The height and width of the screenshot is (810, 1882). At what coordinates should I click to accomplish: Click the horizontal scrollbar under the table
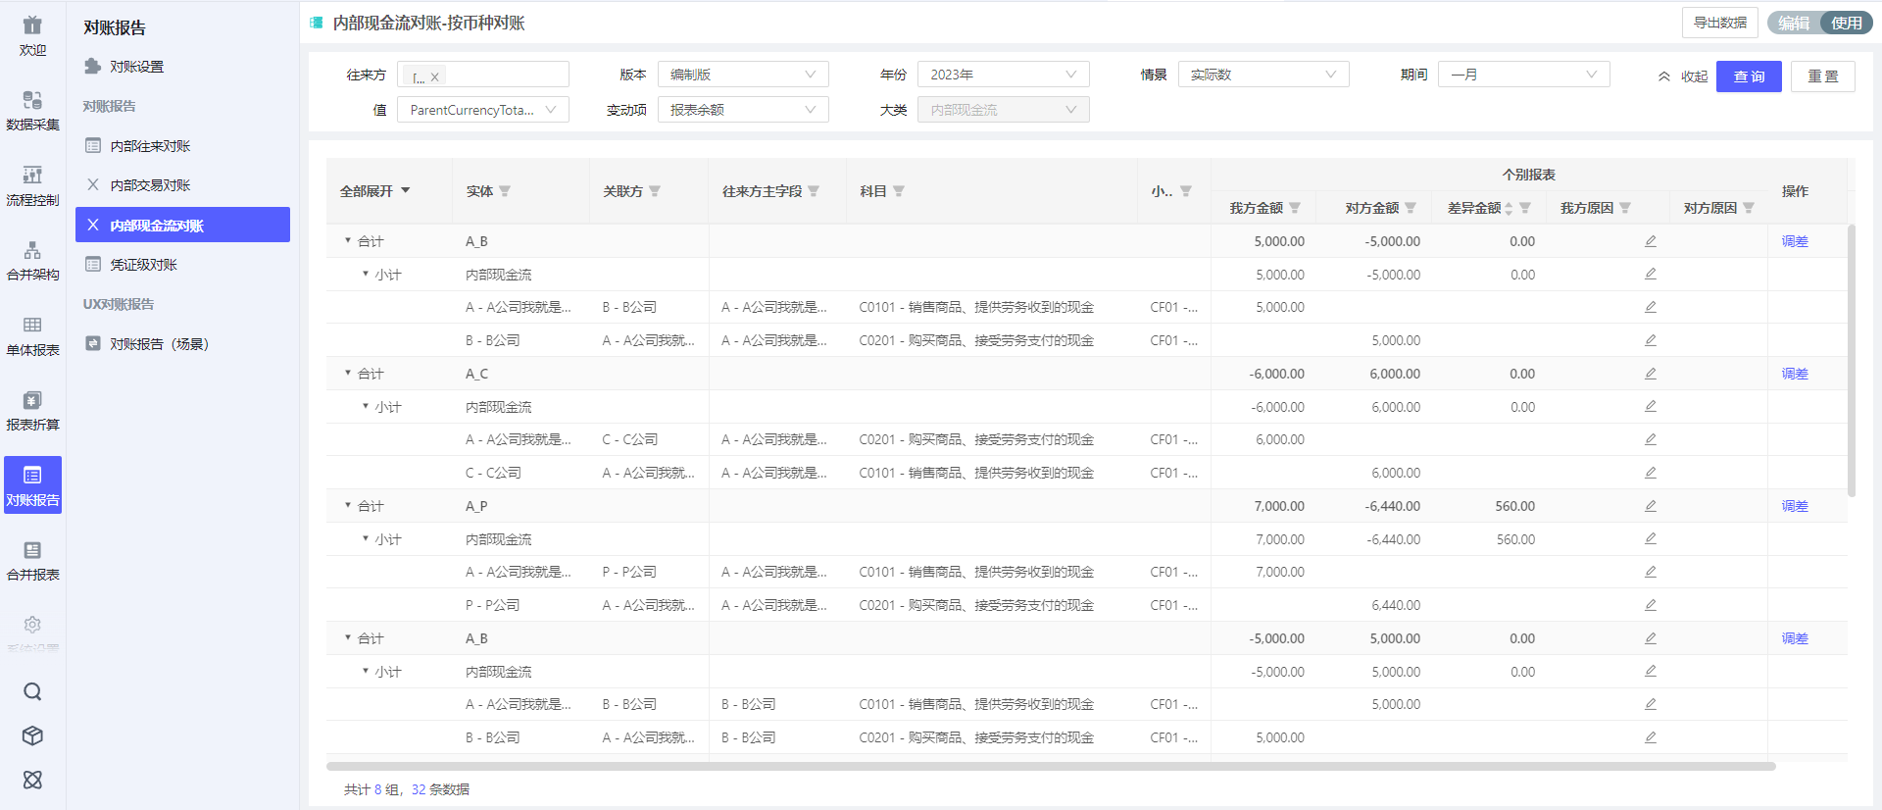tap(1051, 766)
